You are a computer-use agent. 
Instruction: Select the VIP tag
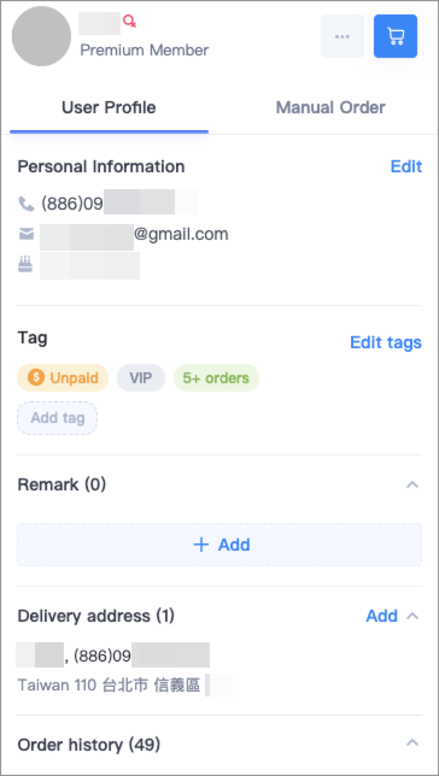(x=141, y=378)
